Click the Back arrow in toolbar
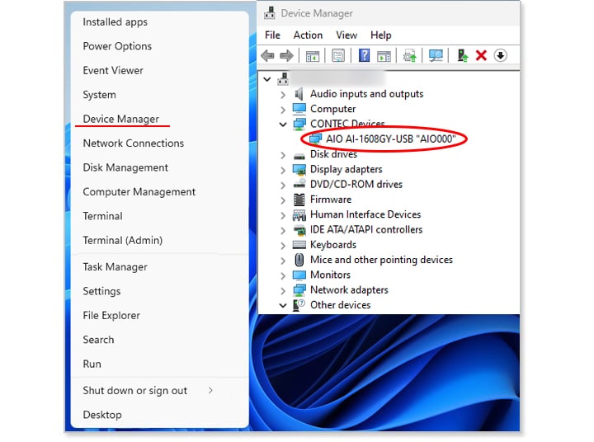 [x=267, y=55]
